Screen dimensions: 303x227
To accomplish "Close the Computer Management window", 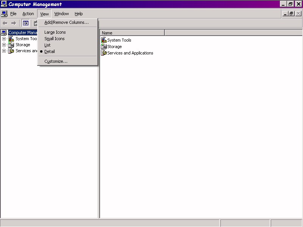I will [x=298, y=4].
